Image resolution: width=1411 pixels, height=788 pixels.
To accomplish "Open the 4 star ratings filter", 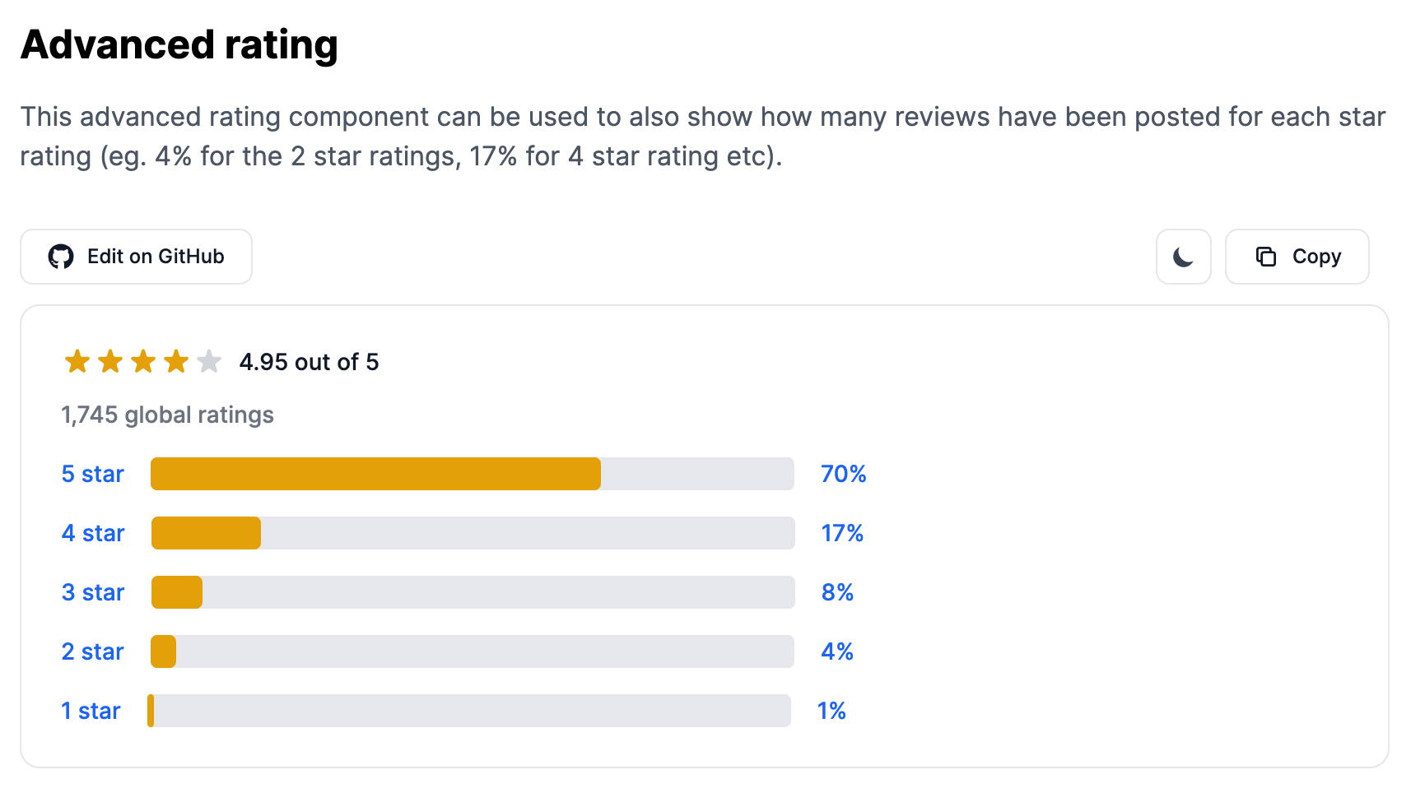I will [x=91, y=532].
